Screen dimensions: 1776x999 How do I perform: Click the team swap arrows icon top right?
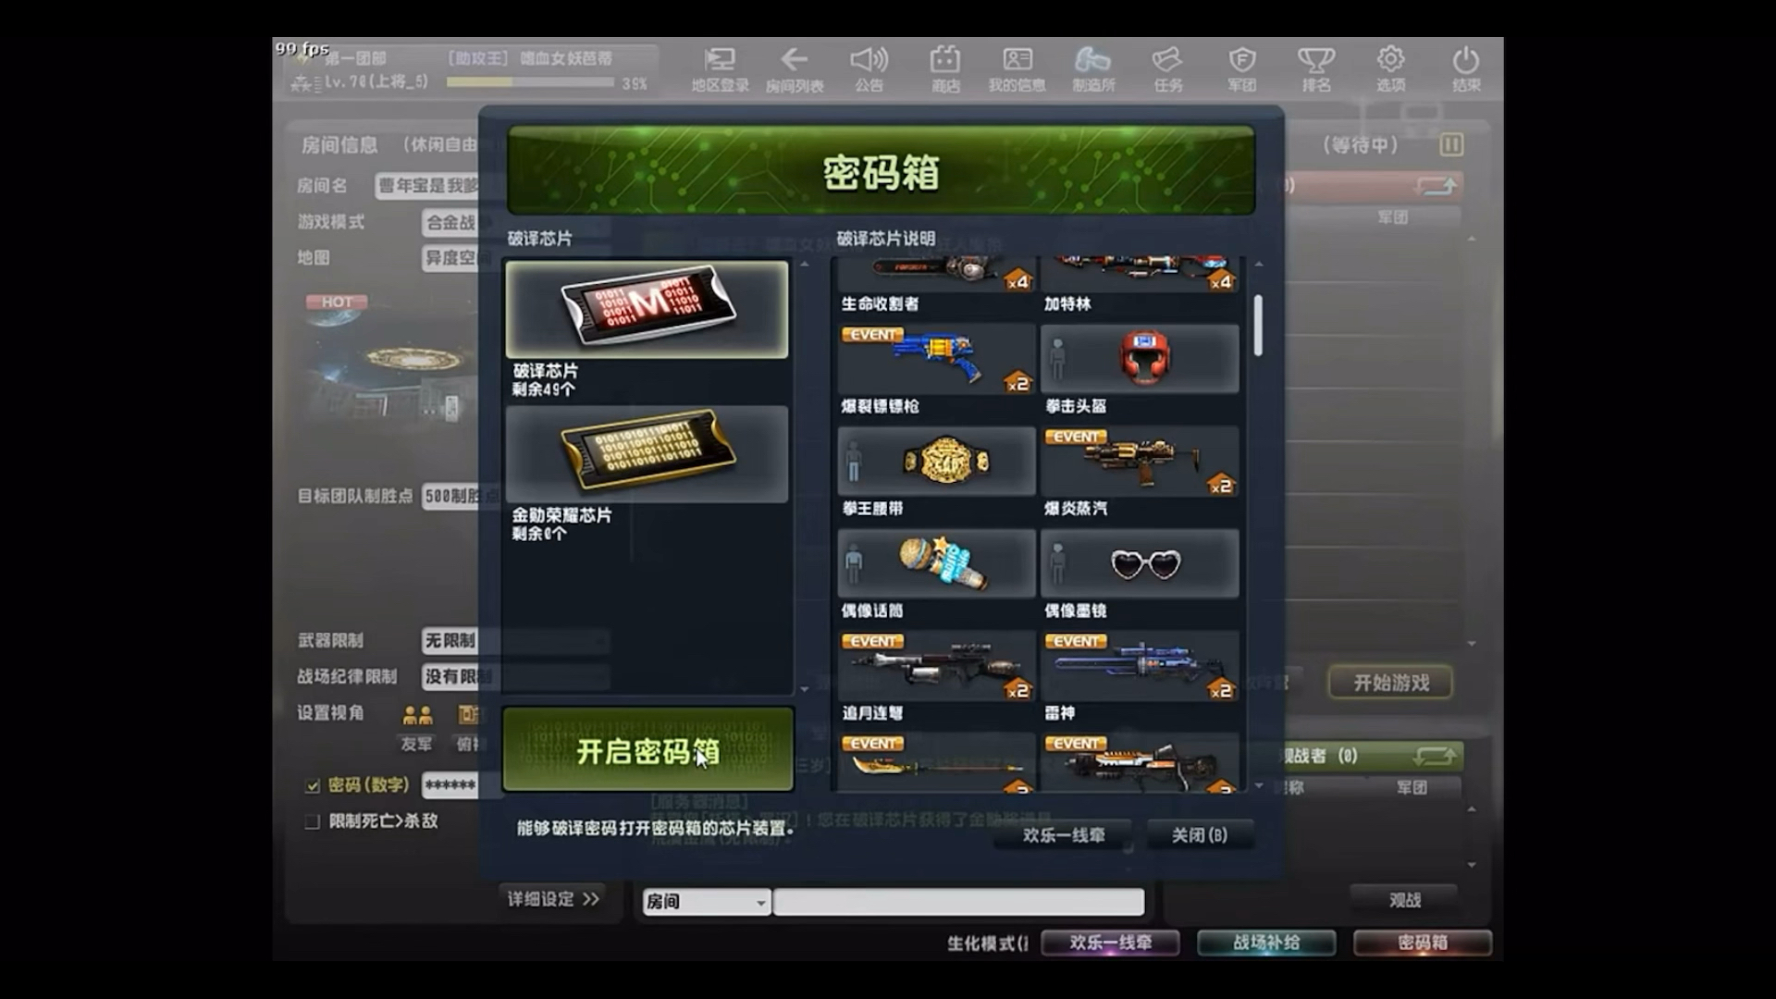(1437, 186)
